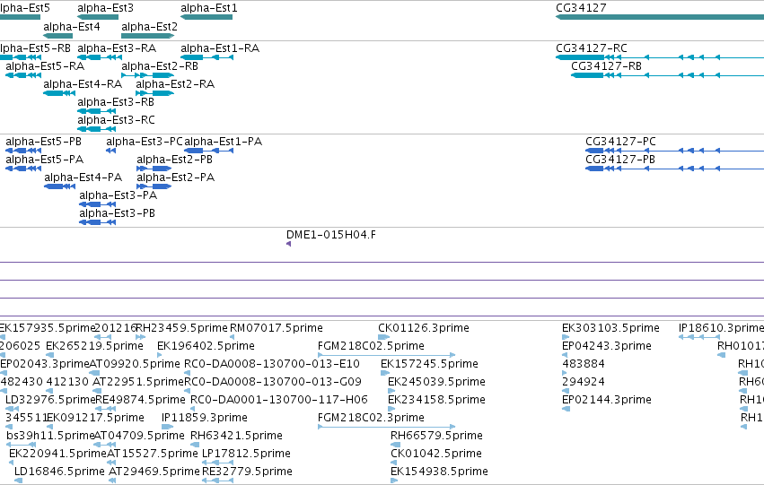The image size is (764, 485).
Task: Select transcript alpha-Est1-RA
Action: click(x=207, y=57)
